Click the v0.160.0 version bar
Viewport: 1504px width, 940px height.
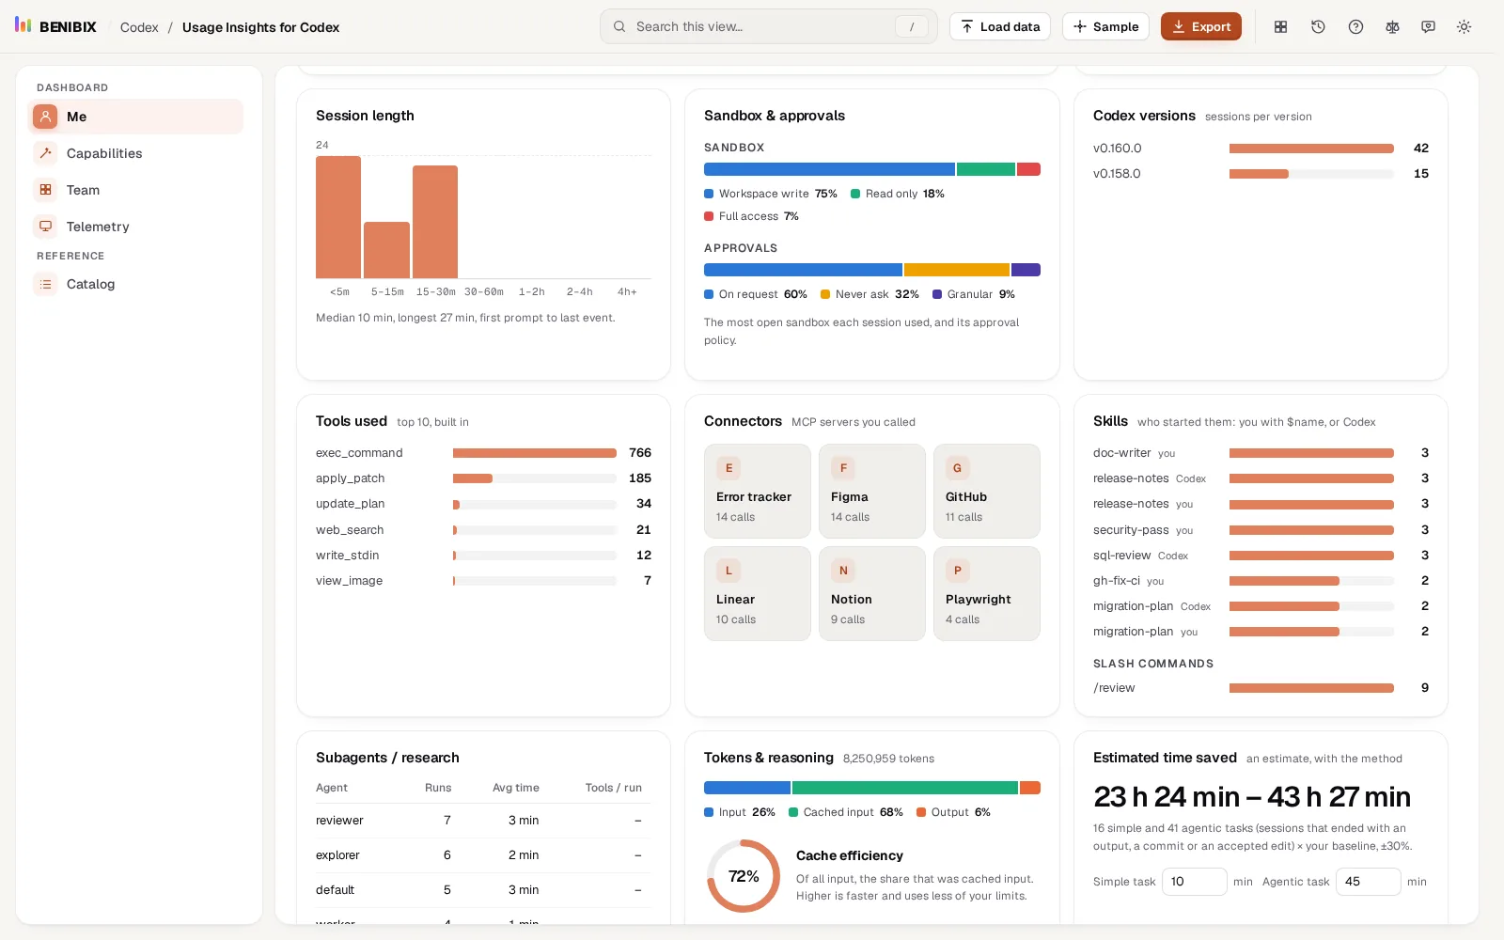[1311, 149]
